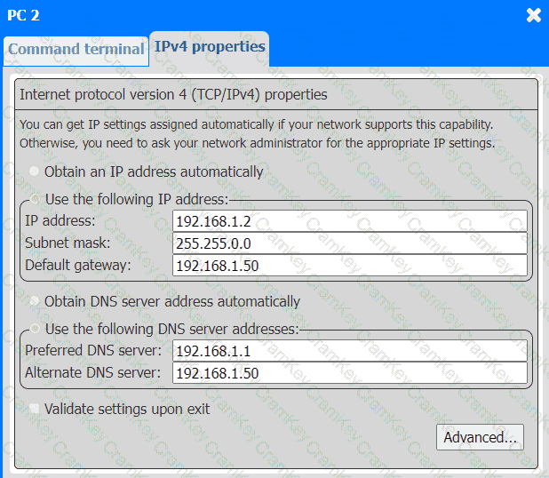The height and width of the screenshot is (478, 549).
Task: Click the PC 2 window title text
Action: pyautogui.click(x=23, y=15)
